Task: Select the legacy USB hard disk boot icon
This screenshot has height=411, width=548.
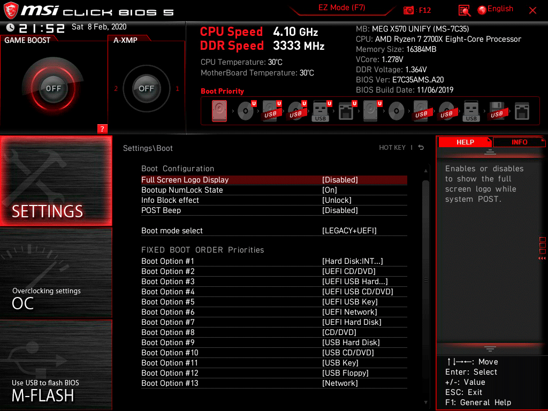Action: coord(422,111)
